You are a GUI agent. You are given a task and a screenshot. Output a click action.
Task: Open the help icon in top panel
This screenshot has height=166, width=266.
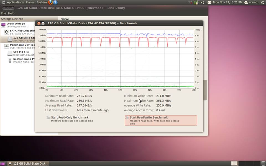pyautogui.click(x=55, y=2)
